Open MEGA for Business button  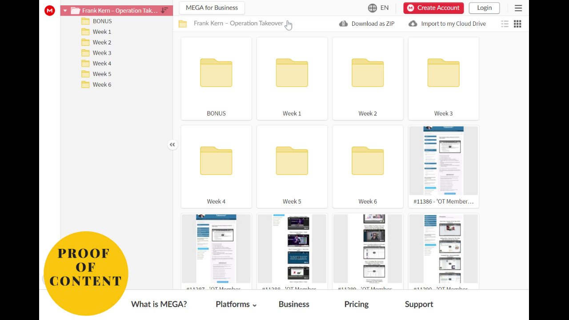pyautogui.click(x=212, y=8)
